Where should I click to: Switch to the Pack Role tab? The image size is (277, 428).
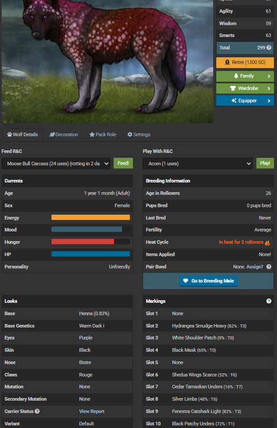[x=103, y=135]
